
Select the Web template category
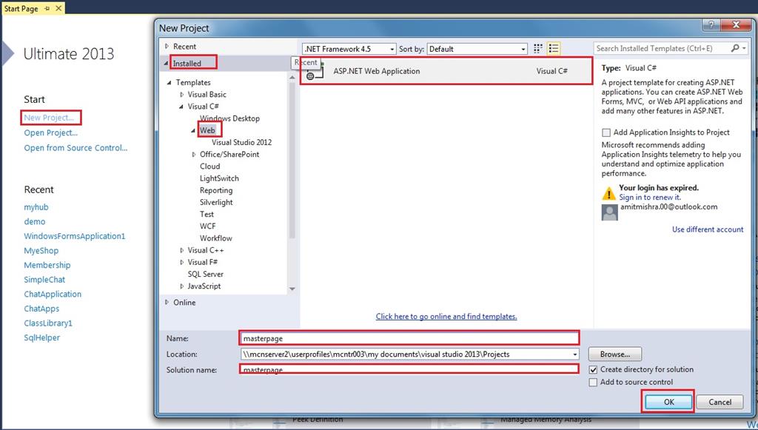[x=207, y=130]
